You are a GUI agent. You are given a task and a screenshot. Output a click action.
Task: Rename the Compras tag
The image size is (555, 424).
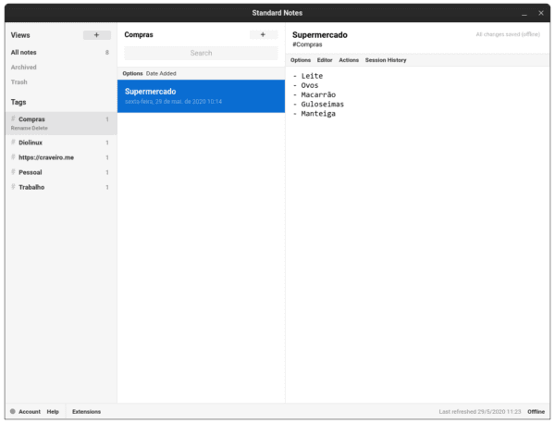21,128
